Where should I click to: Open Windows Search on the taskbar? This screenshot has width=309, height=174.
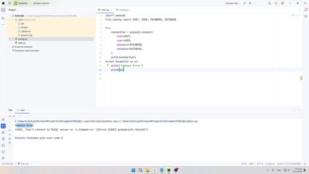(x=140, y=170)
